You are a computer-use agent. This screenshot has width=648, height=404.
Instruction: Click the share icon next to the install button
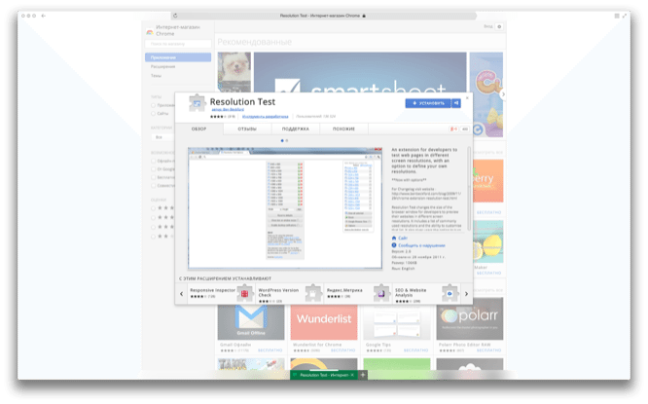(x=456, y=103)
